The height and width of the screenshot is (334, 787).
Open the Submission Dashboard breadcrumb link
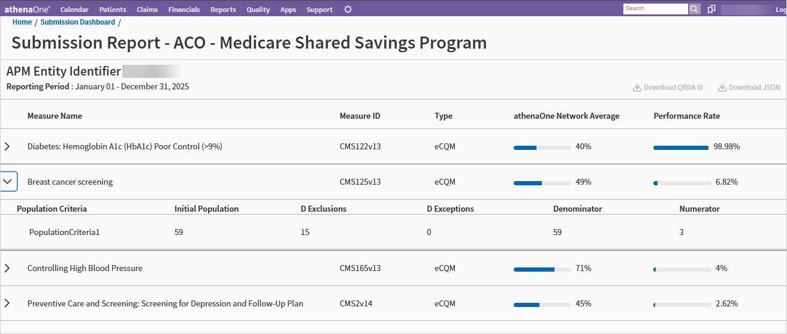78,22
